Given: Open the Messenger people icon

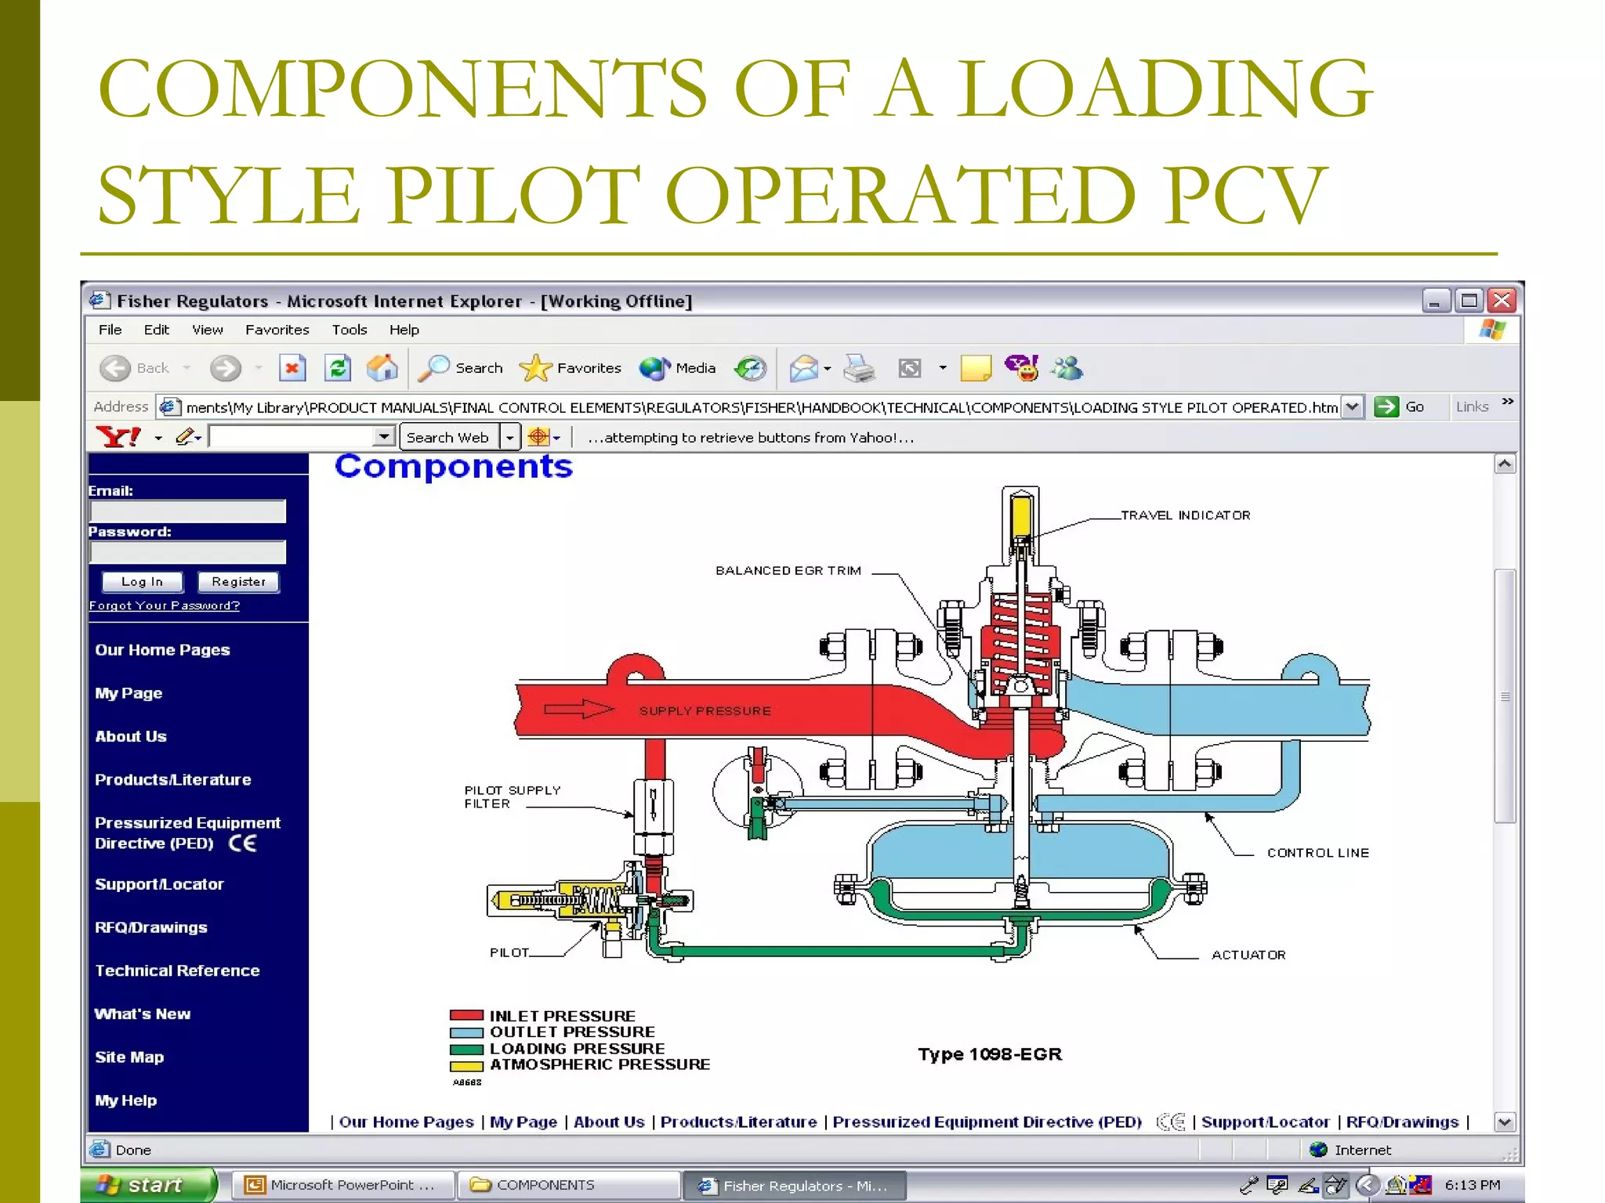Looking at the screenshot, I should click(x=1067, y=368).
